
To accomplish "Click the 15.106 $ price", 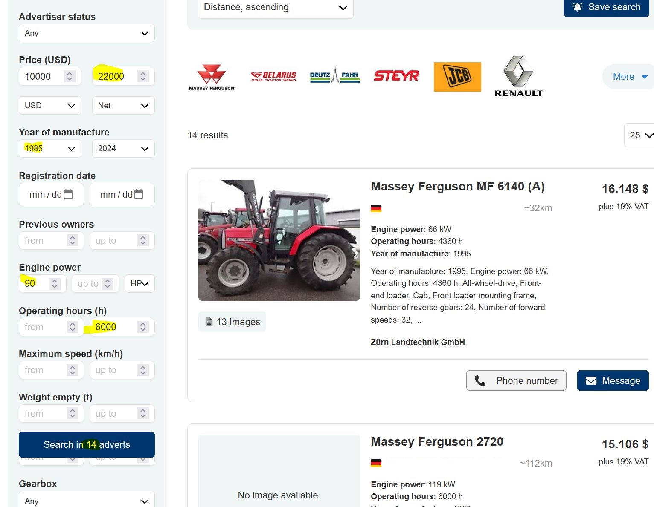I will (625, 444).
